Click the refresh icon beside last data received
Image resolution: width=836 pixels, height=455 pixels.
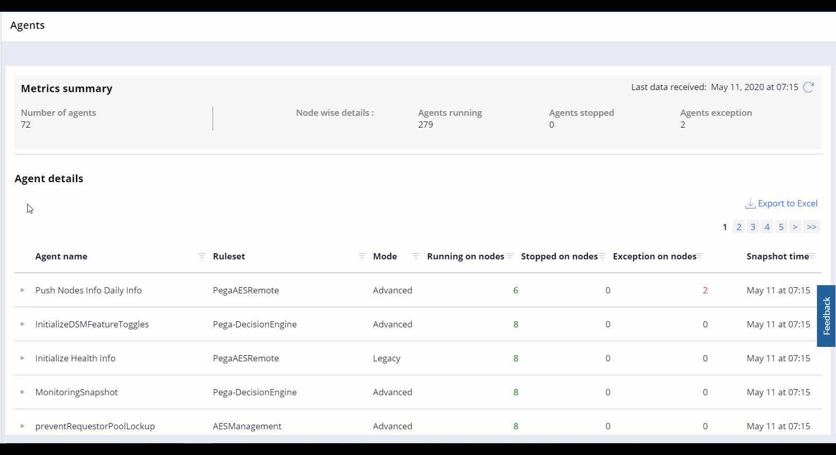[x=808, y=87]
